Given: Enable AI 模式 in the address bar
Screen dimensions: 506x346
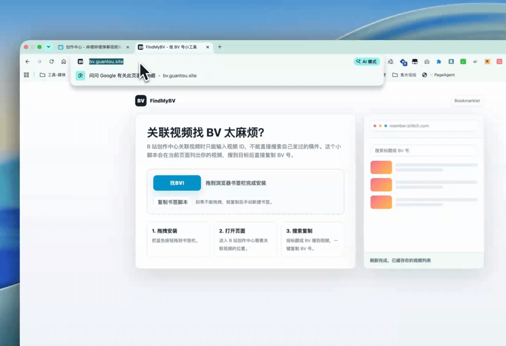Looking at the screenshot, I should (x=367, y=62).
